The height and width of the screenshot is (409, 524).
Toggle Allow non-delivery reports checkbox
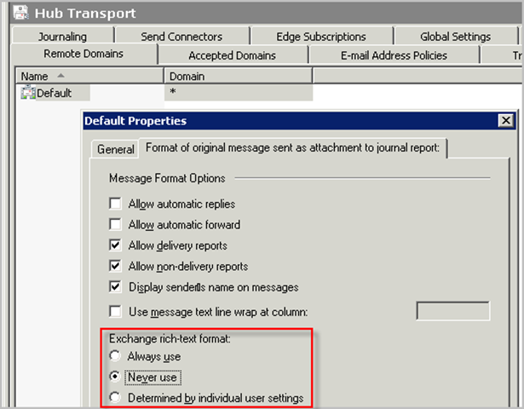[115, 266]
